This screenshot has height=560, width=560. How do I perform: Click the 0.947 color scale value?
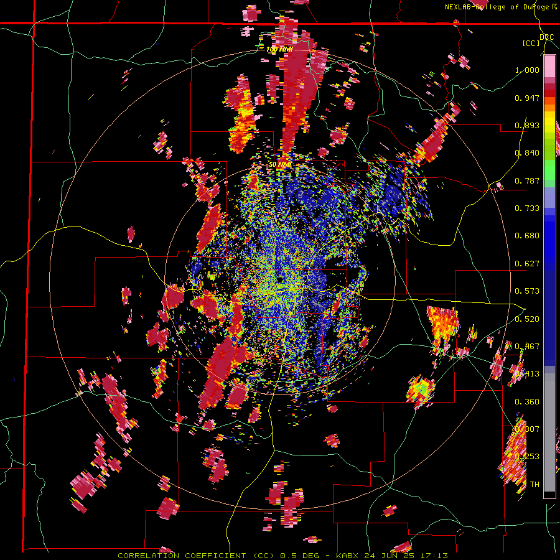coord(527,98)
